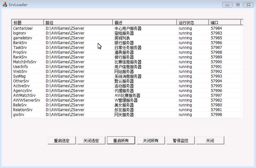Click port value 57982
This screenshot has height=168, width=256.
pos(216,100)
